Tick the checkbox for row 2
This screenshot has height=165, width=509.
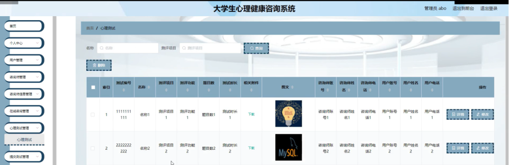click(93, 148)
